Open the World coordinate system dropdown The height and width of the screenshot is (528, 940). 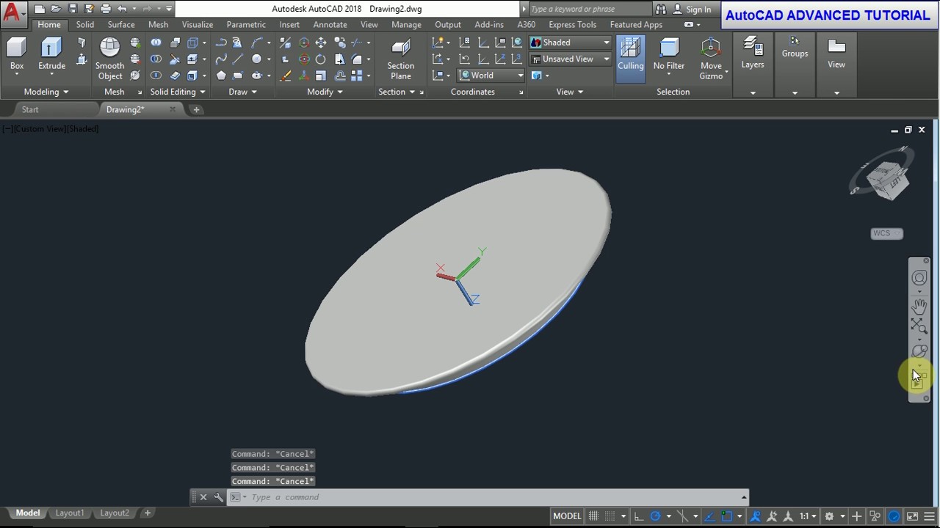pos(491,76)
